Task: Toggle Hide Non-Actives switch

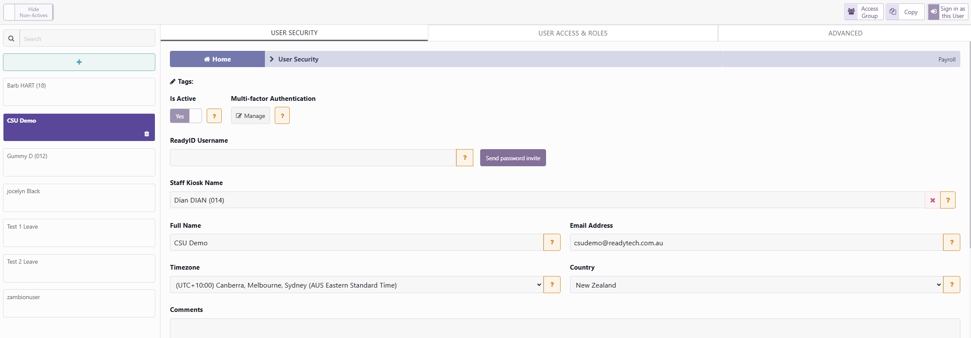Action: tap(28, 12)
